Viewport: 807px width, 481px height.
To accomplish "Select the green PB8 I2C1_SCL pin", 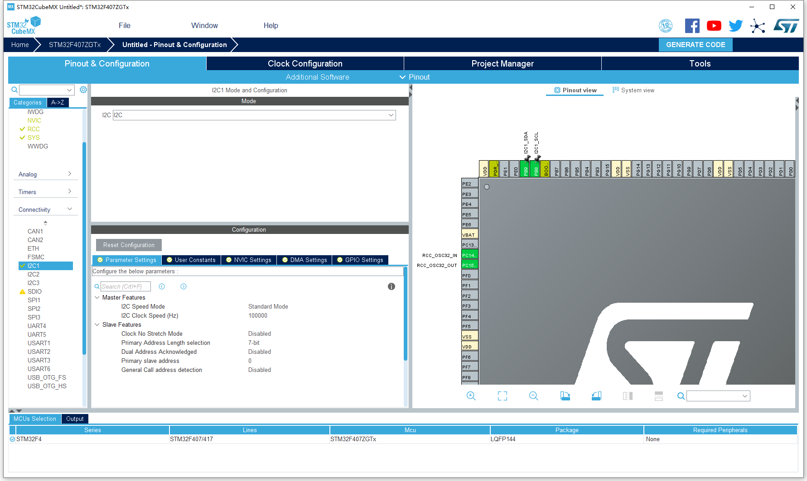I will click(x=536, y=169).
